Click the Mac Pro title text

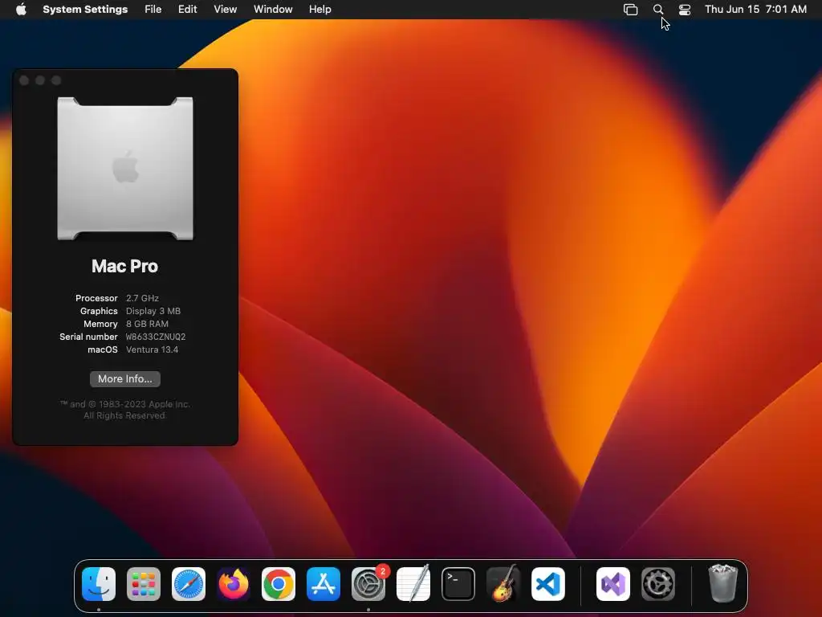click(124, 266)
